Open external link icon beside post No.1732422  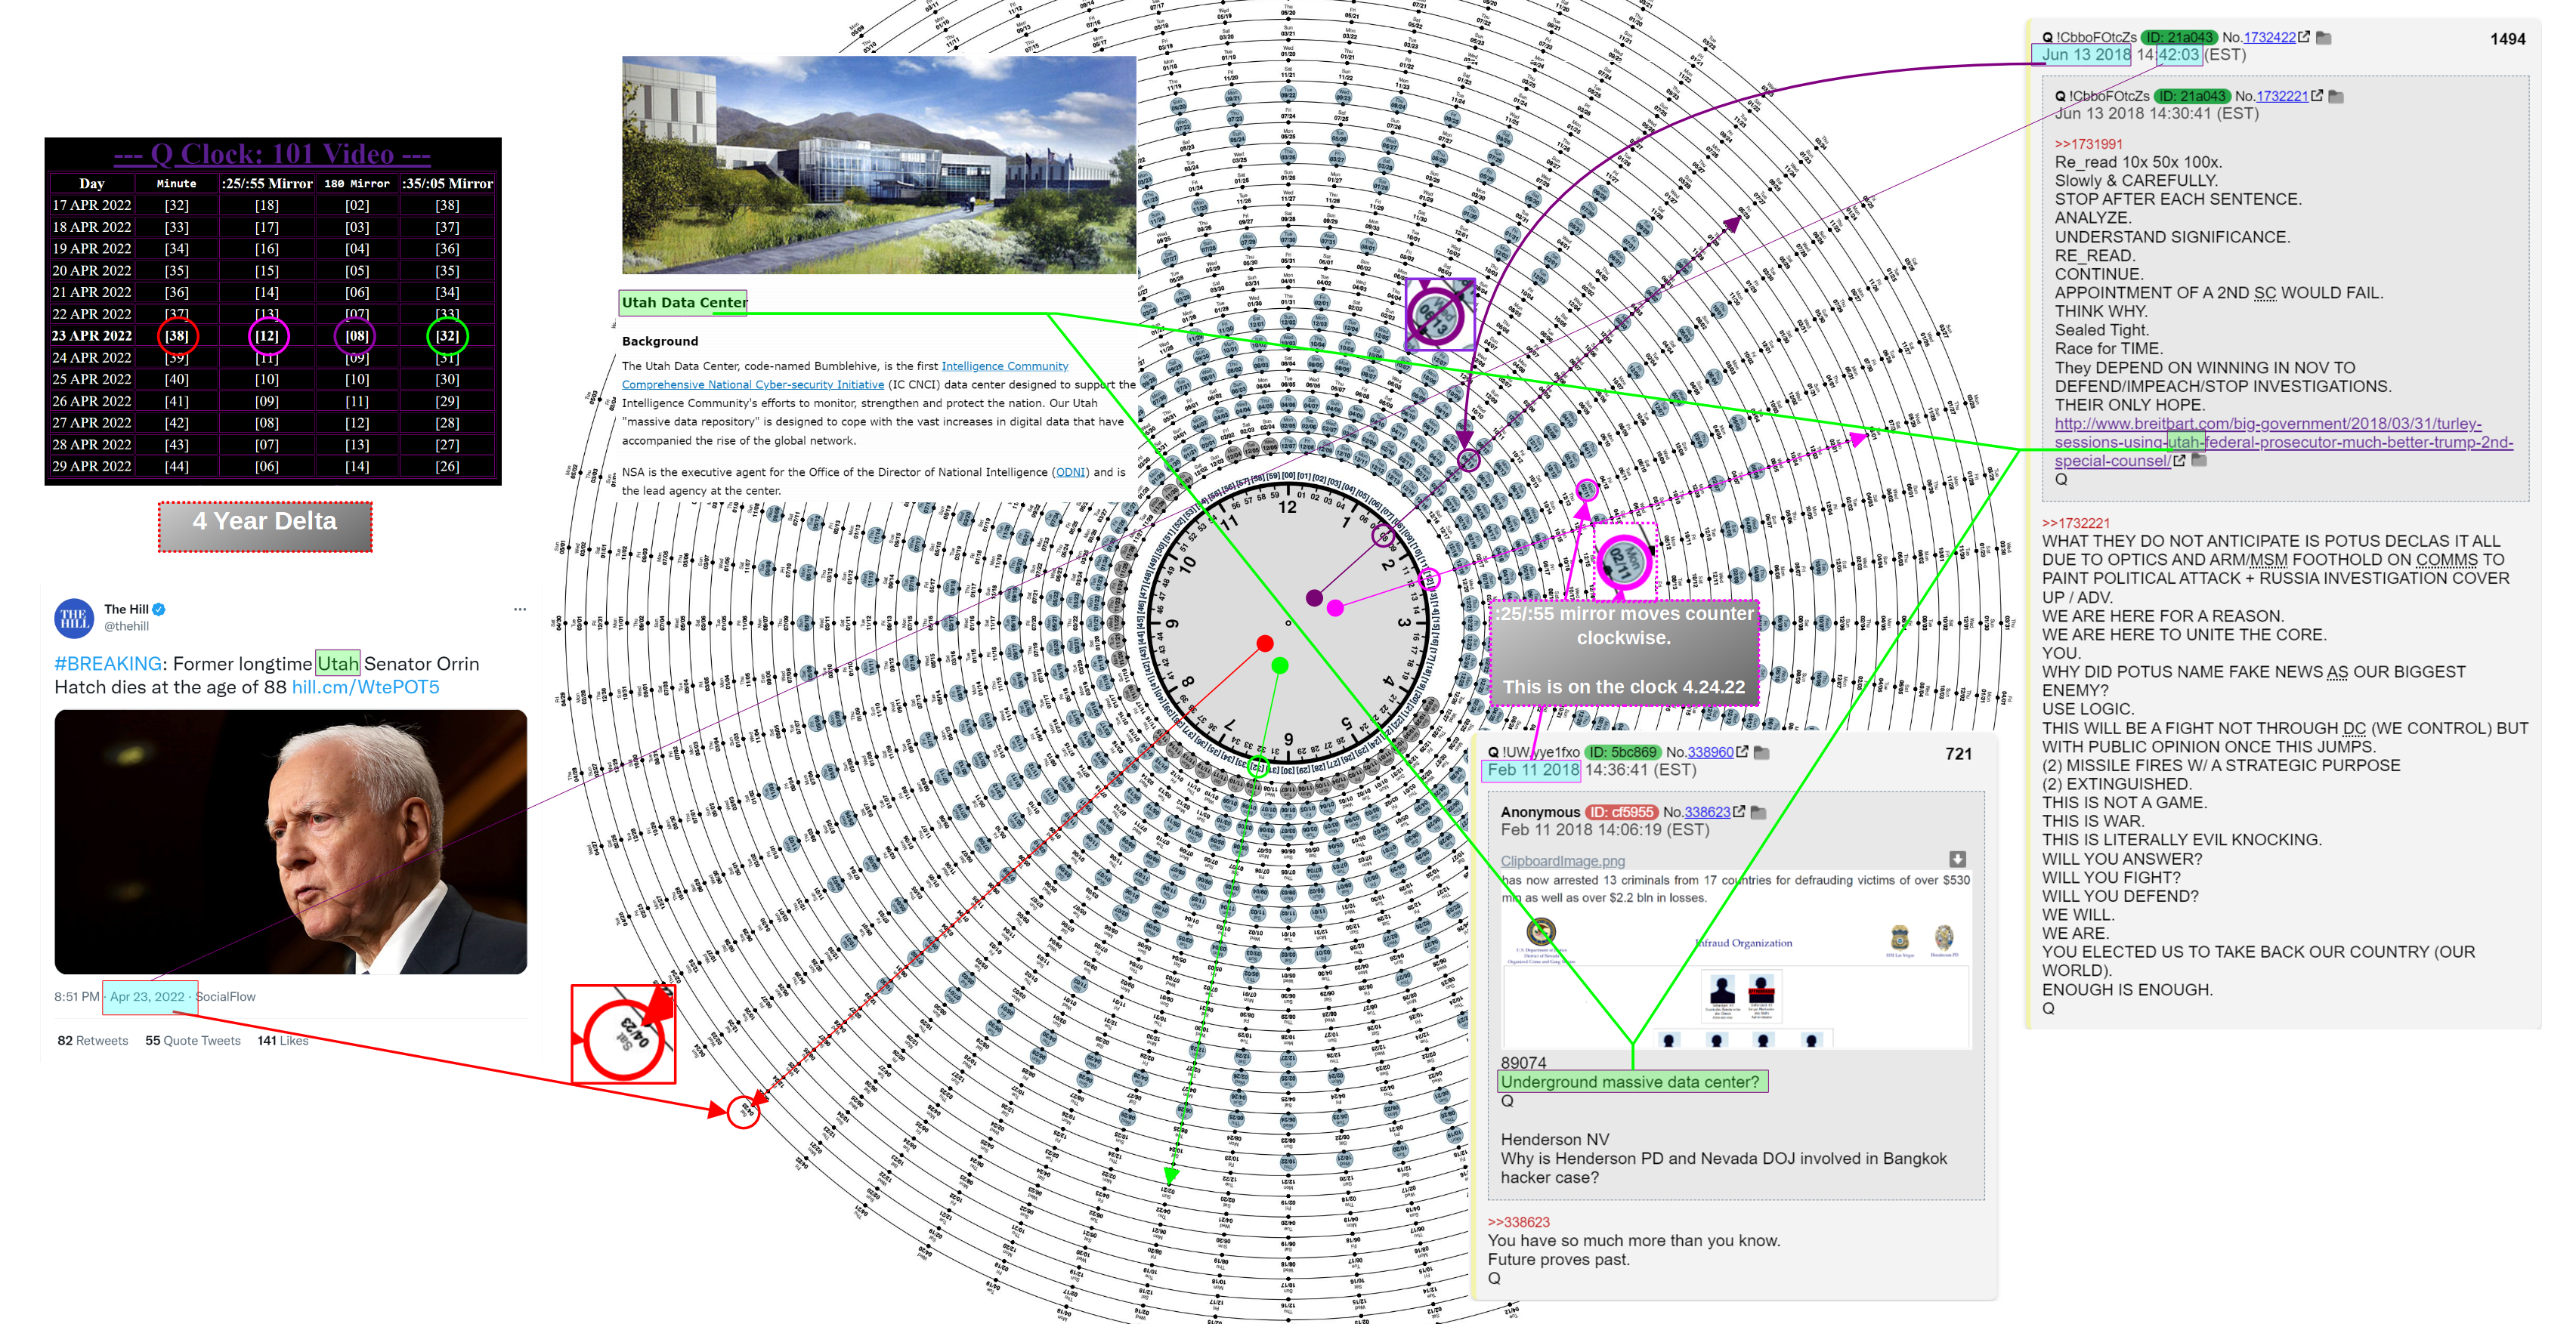click(x=2304, y=37)
